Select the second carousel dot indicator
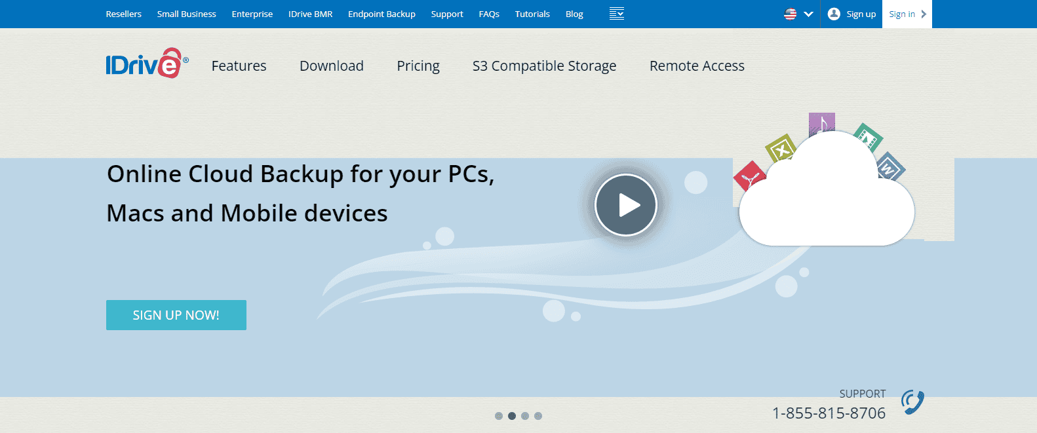This screenshot has height=433, width=1037. click(511, 415)
